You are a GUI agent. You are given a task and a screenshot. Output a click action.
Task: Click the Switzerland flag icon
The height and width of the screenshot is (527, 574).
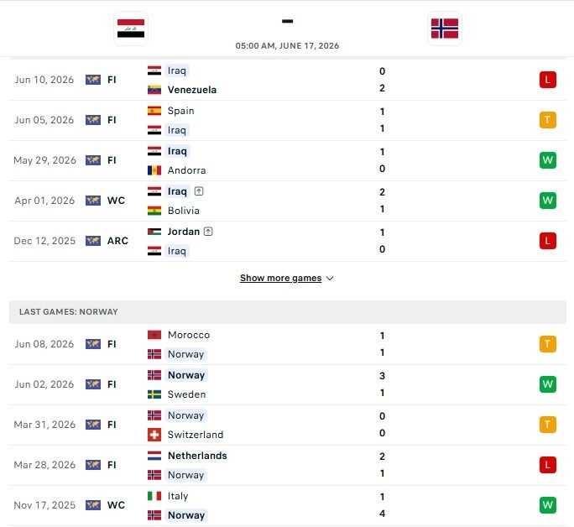[154, 435]
